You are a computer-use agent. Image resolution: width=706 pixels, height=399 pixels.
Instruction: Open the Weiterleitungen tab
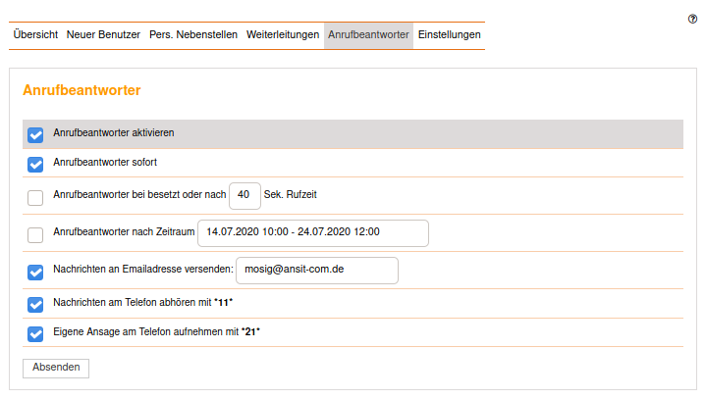coord(283,35)
